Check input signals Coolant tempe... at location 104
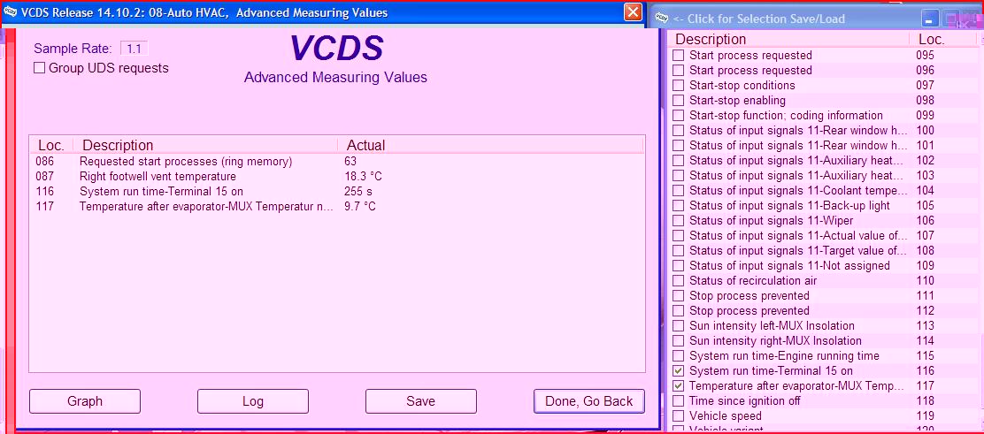Screen dimensions: 984x434 (x=679, y=191)
